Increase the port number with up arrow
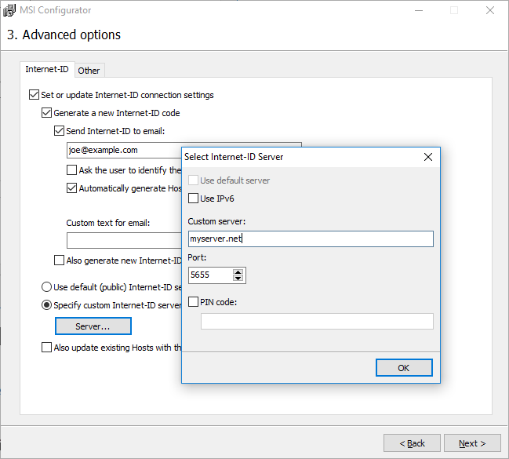This screenshot has width=509, height=459. pos(238,271)
